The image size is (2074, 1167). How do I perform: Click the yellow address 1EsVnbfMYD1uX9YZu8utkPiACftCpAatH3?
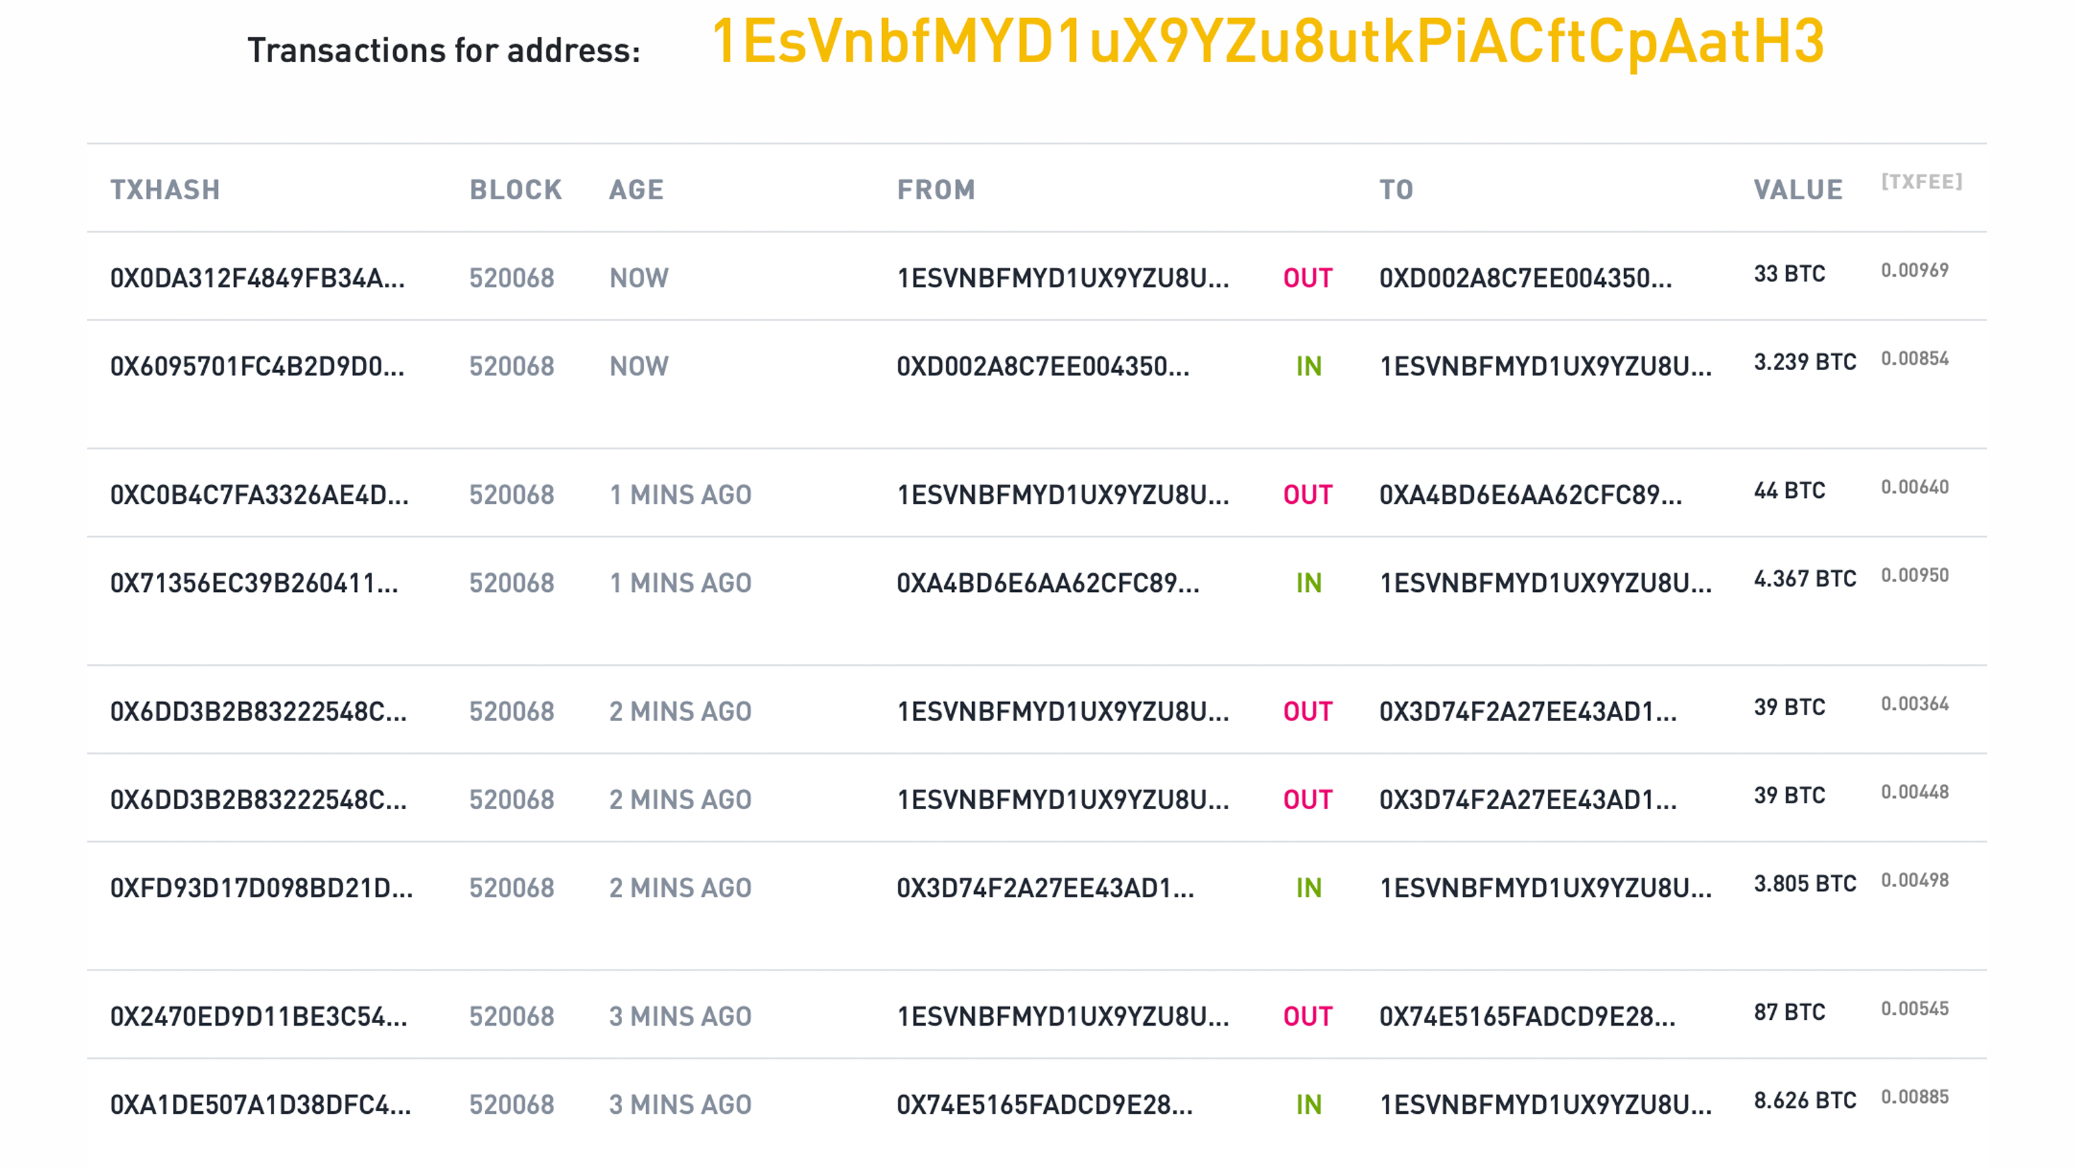click(x=1267, y=42)
